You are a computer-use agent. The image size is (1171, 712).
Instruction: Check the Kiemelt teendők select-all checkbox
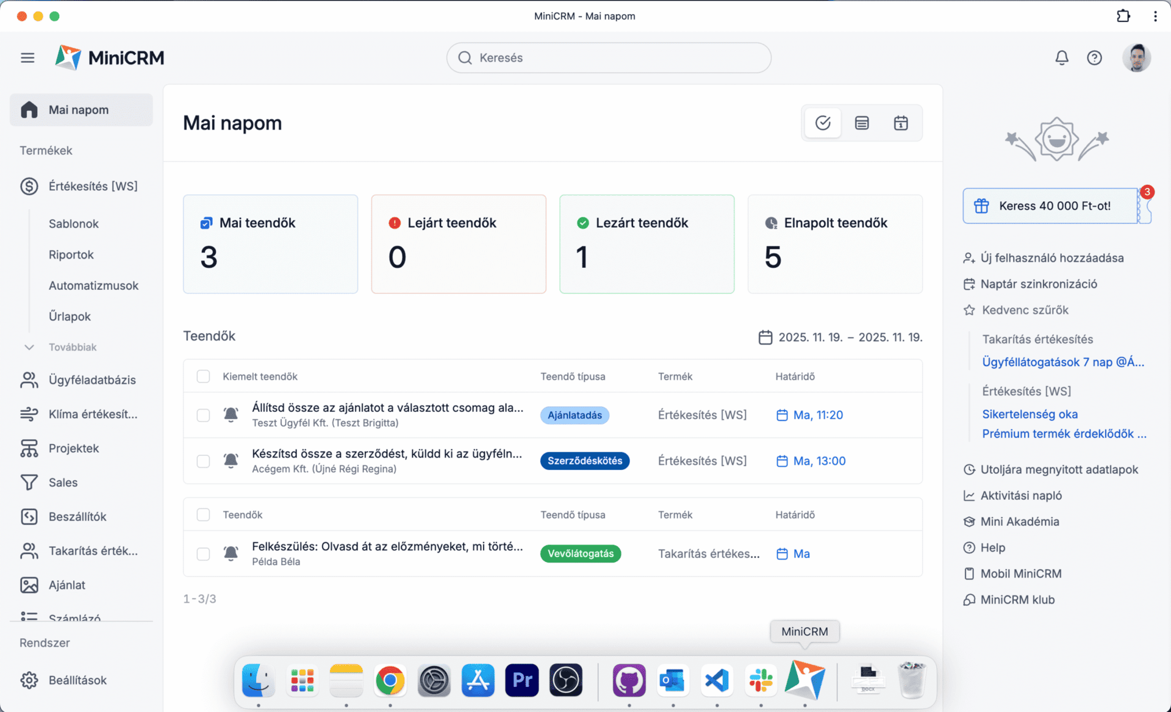tap(203, 376)
